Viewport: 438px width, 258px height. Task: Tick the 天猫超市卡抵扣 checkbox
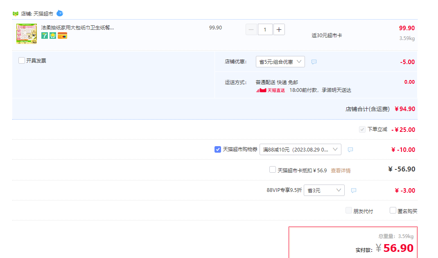coord(272,169)
